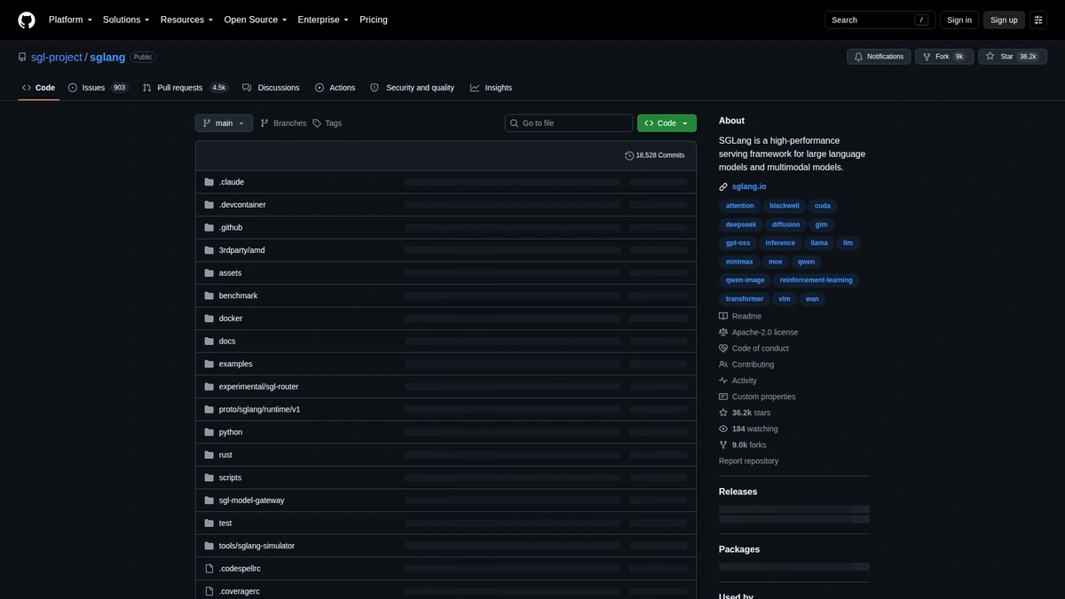Open the Actions tab
Image resolution: width=1065 pixels, height=599 pixels.
point(335,88)
